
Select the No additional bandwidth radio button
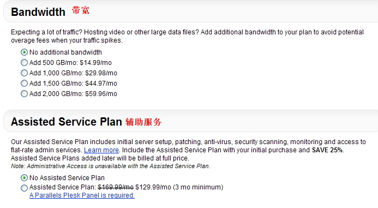click(24, 52)
